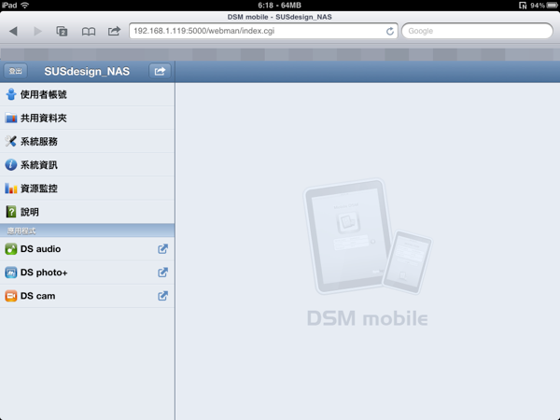
Task: Tap the blue DS photo+ app icon
Action: 11,273
